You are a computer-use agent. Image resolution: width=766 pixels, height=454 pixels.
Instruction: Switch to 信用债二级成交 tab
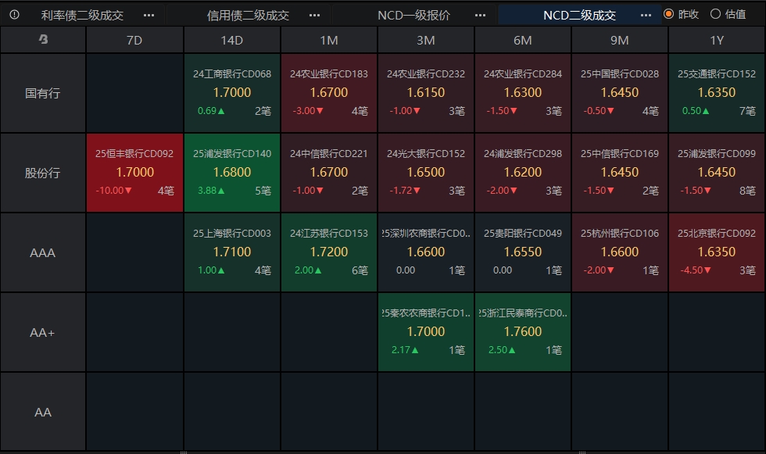tap(248, 15)
